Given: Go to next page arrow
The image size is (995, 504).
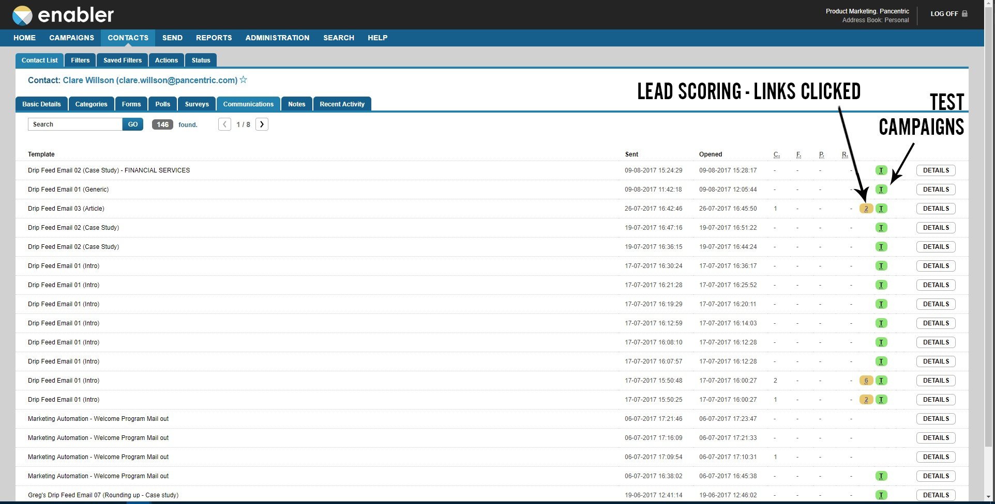Looking at the screenshot, I should (x=262, y=124).
